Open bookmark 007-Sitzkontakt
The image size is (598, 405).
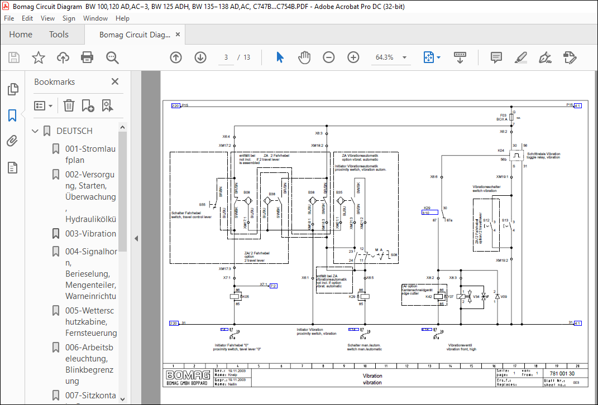point(90,396)
